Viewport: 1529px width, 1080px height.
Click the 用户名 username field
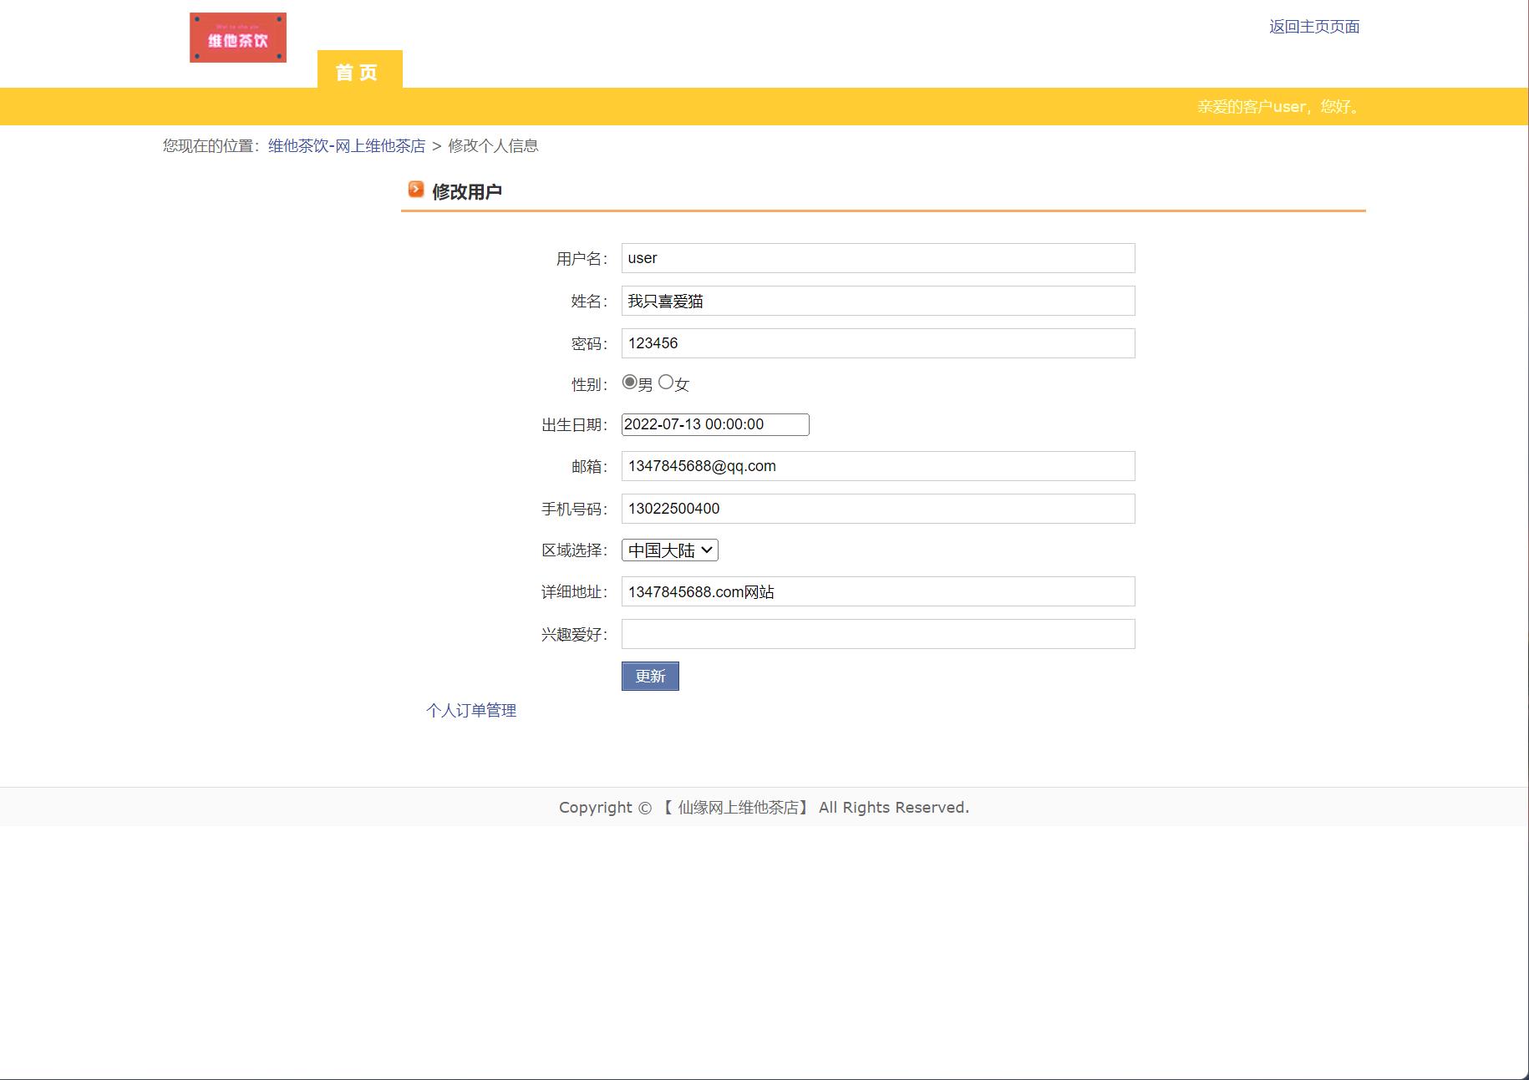pyautogui.click(x=876, y=258)
